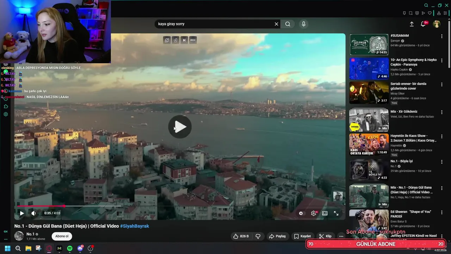Open options menu for #SUSAMAM video
This screenshot has width=451, height=254.
click(442, 36)
